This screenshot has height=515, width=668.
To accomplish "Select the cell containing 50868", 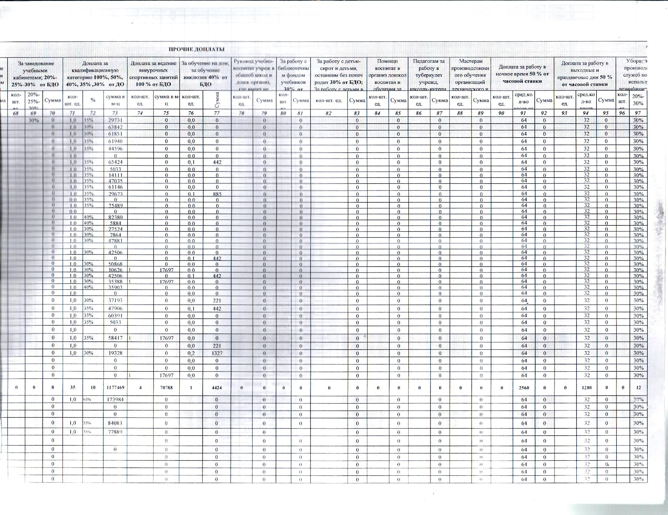I will (x=116, y=264).
